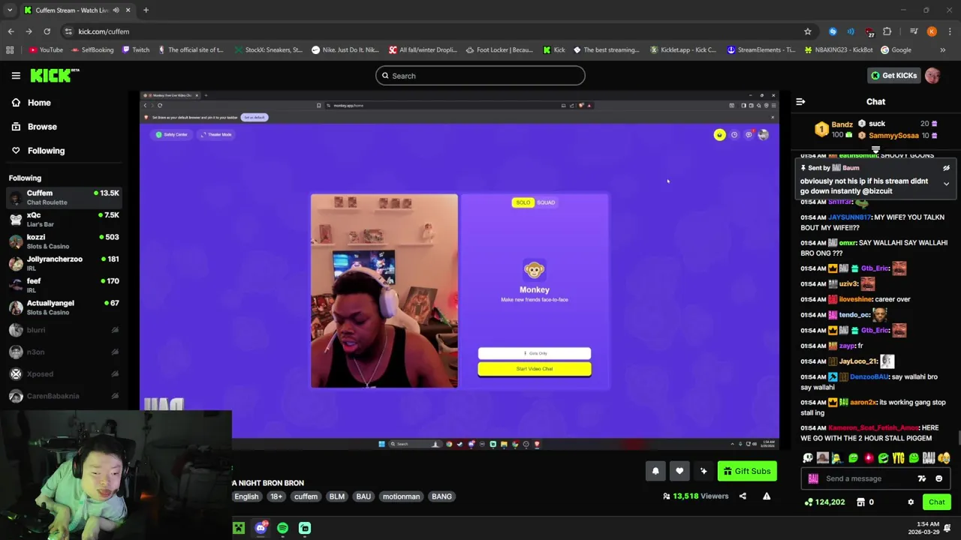Open Spotify from the taskbar
Screen dimensions: 961x540
[282, 528]
